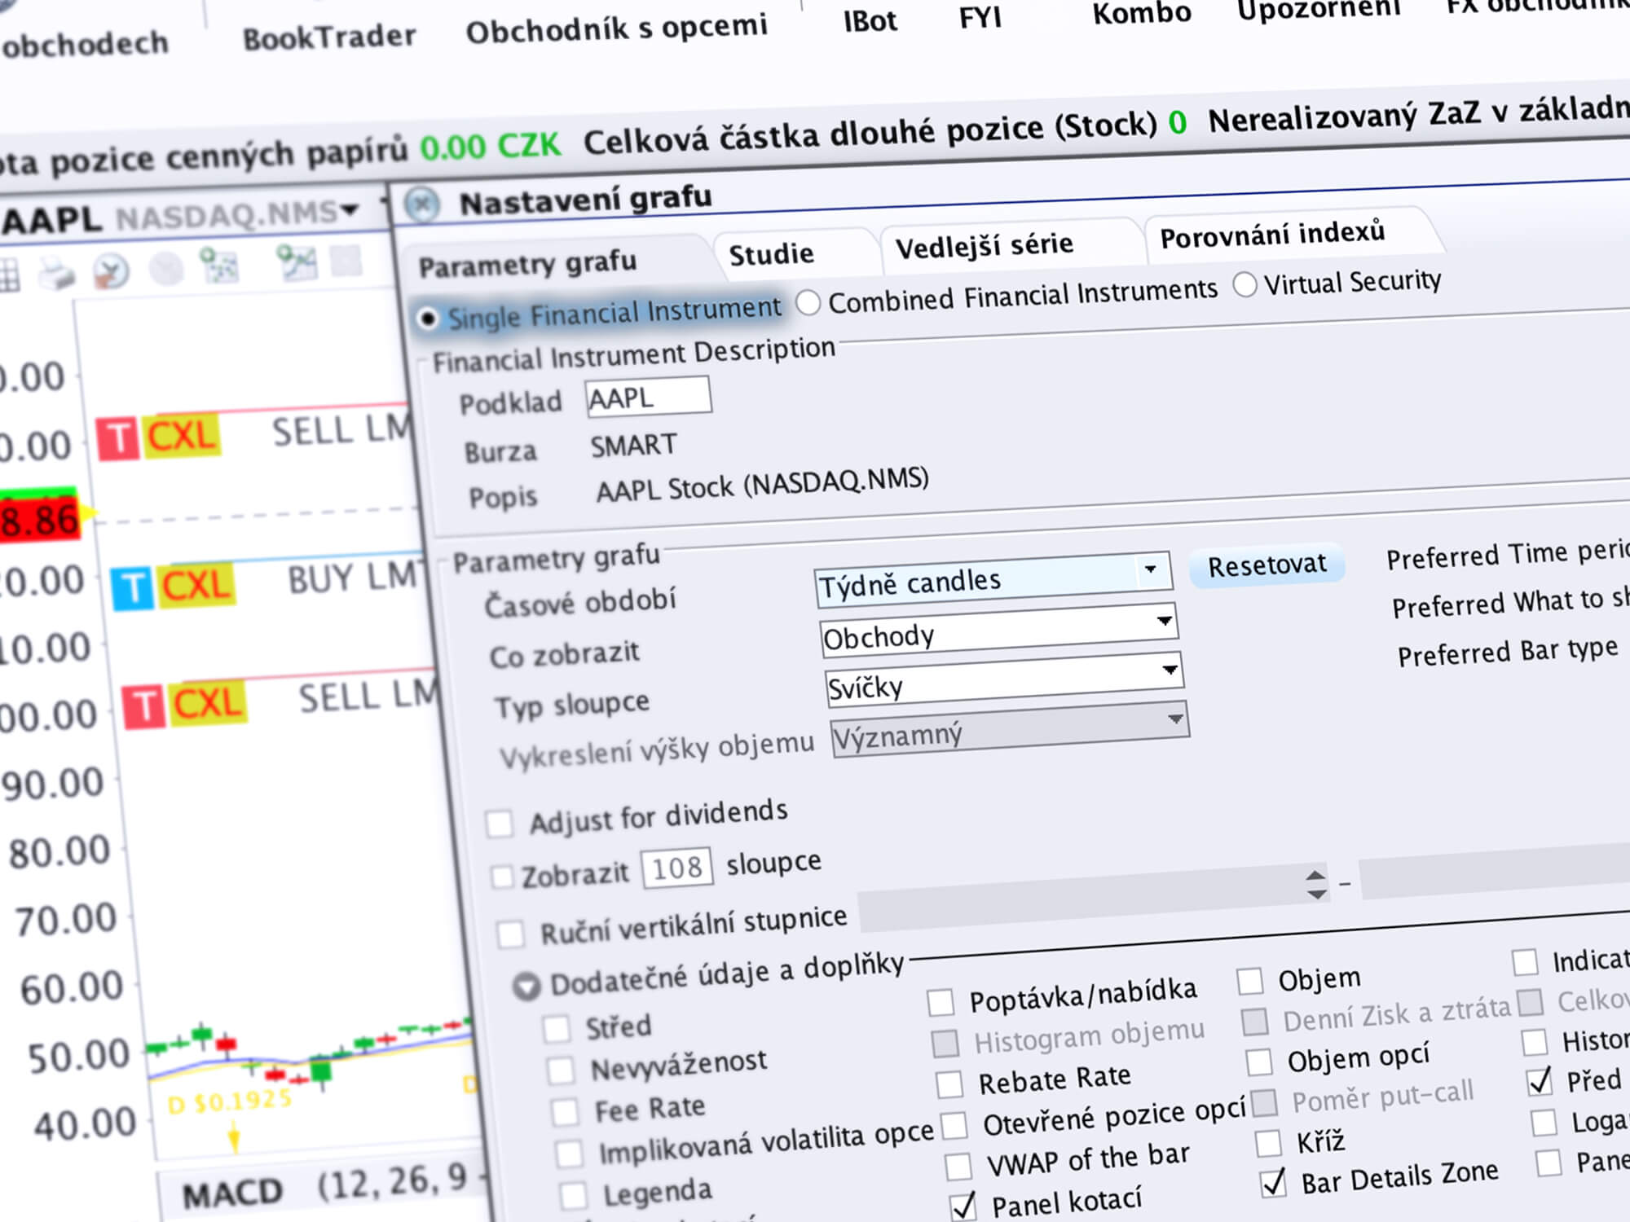Uncheck the Panel kotací checkbox
This screenshot has width=1630, height=1222.
click(x=963, y=1207)
